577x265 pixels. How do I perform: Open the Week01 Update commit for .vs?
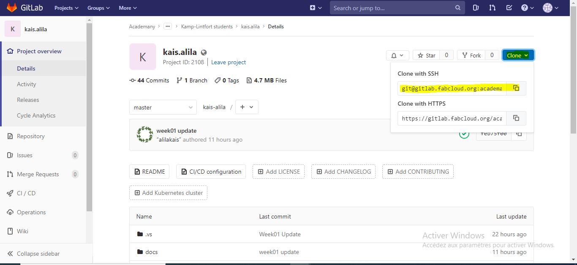[280, 234]
